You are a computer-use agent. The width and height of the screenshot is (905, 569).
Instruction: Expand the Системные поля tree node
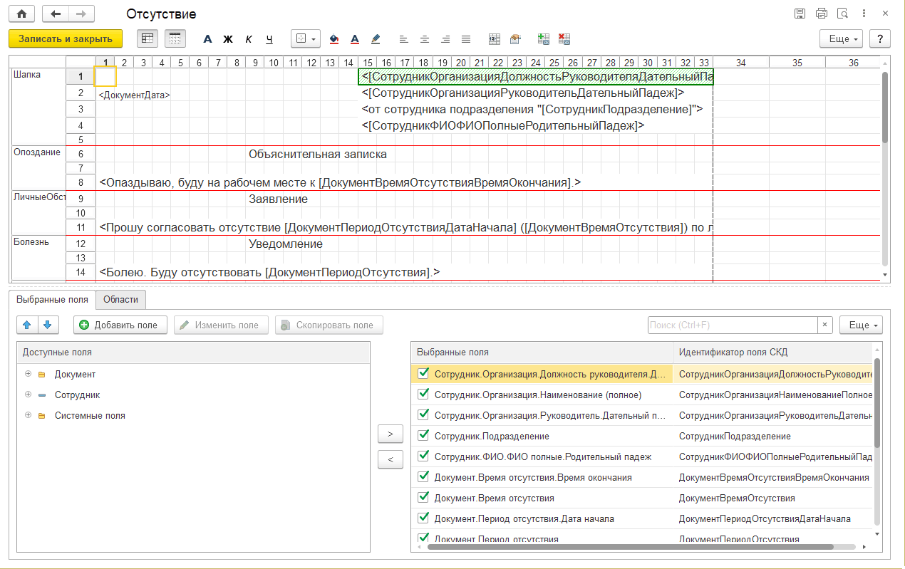pyautogui.click(x=28, y=415)
